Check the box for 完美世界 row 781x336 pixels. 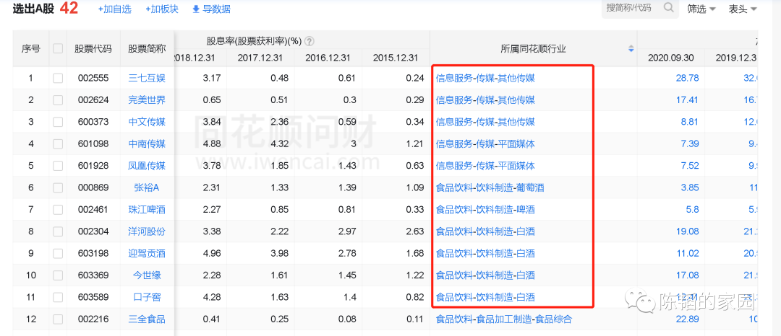pyautogui.click(x=58, y=100)
